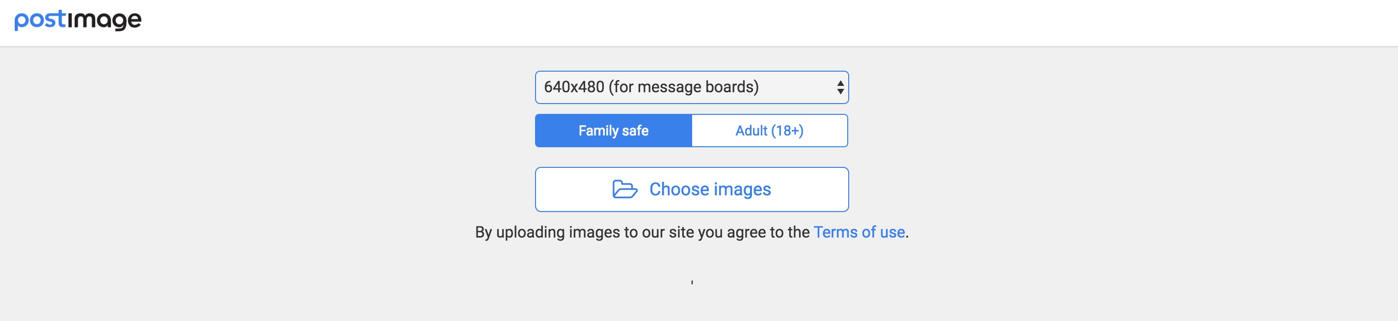Return to homepage via postimage logo
The image size is (1398, 321).
pyautogui.click(x=78, y=20)
